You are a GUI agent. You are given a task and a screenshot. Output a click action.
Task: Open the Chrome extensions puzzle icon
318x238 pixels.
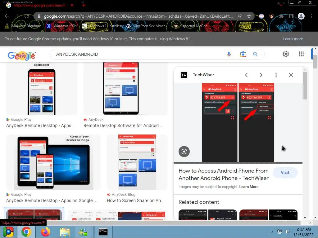(281, 16)
